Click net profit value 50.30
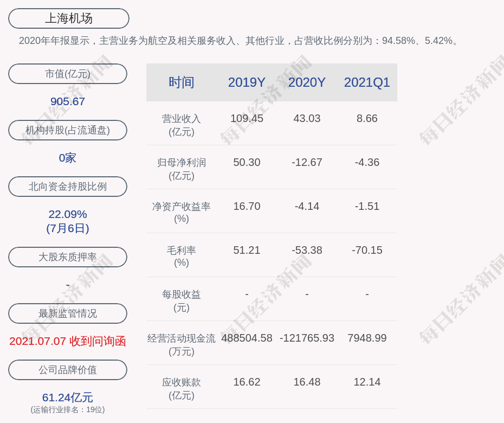 coord(247,162)
